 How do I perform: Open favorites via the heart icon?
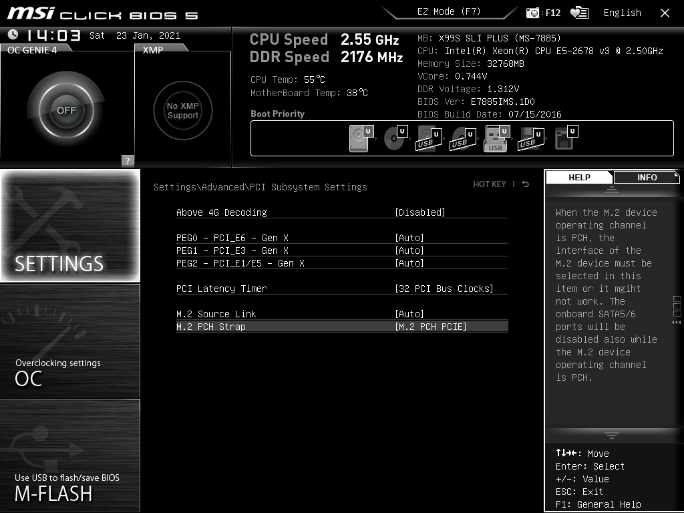click(579, 13)
